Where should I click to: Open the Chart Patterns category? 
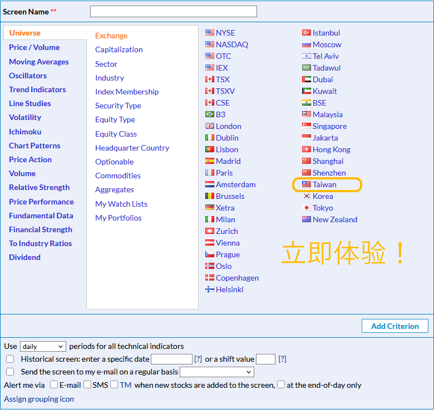(34, 146)
